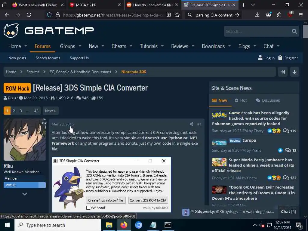Click the site search magnifier icon
The height and width of the screenshot is (231, 308).
(x=294, y=31)
